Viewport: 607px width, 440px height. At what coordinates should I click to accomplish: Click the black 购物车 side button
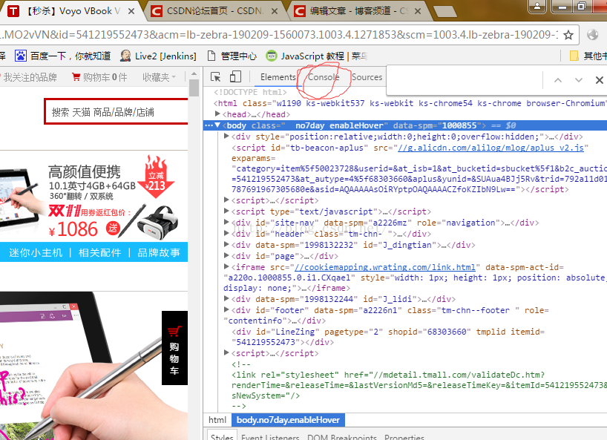click(x=174, y=348)
